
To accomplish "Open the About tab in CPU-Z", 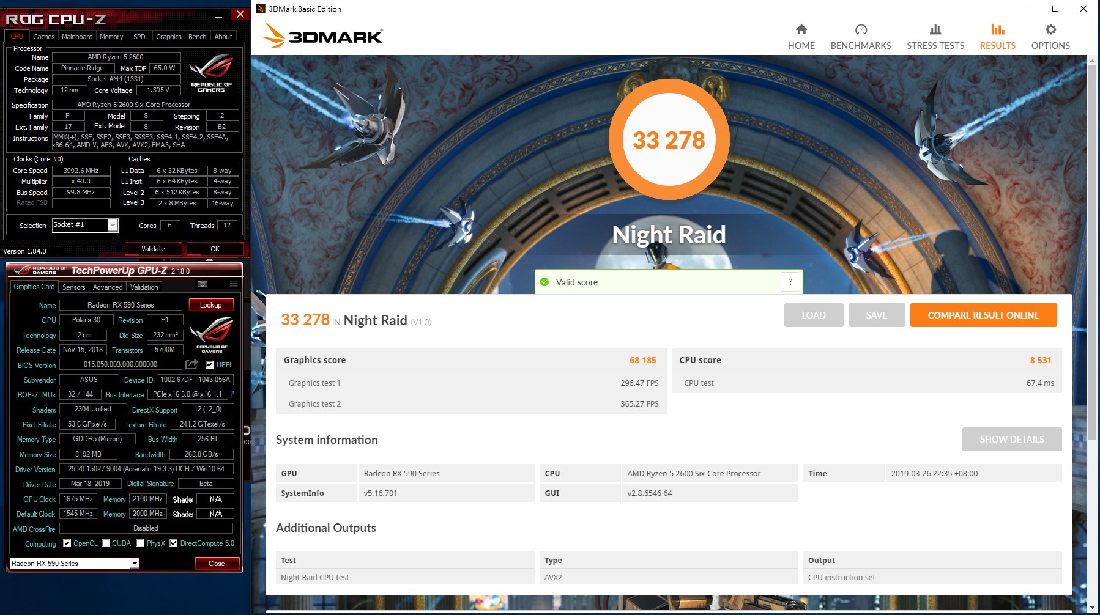I will point(223,37).
